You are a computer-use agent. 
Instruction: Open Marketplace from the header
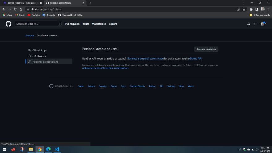pyautogui.click(x=99, y=24)
